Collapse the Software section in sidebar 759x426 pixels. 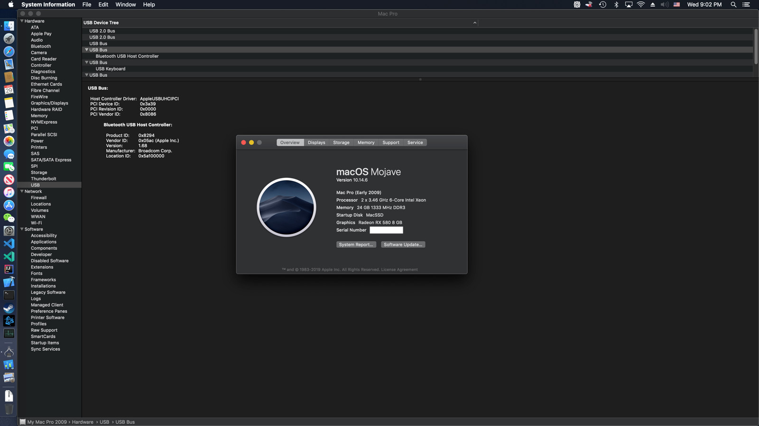click(22, 229)
